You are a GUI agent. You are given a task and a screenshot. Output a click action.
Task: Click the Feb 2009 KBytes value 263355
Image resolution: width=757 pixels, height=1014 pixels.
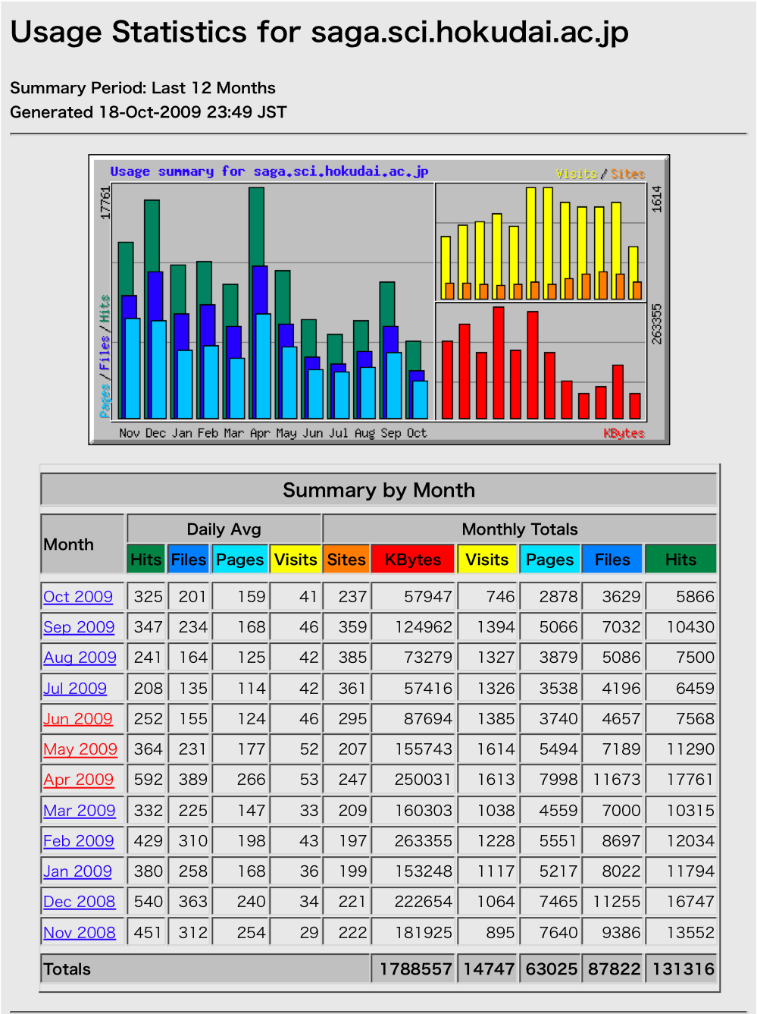pyautogui.click(x=424, y=841)
